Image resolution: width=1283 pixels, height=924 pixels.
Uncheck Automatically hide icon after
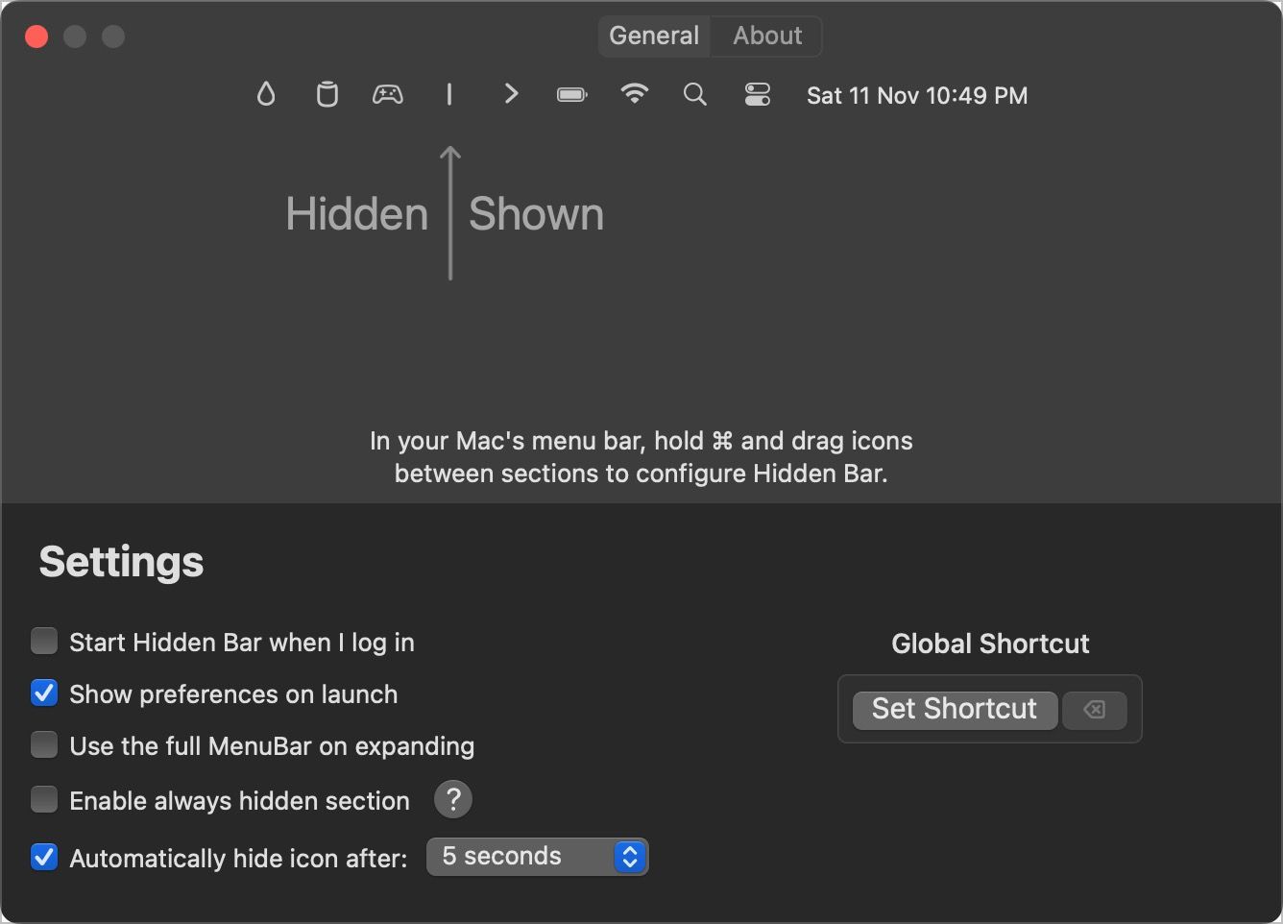click(44, 857)
